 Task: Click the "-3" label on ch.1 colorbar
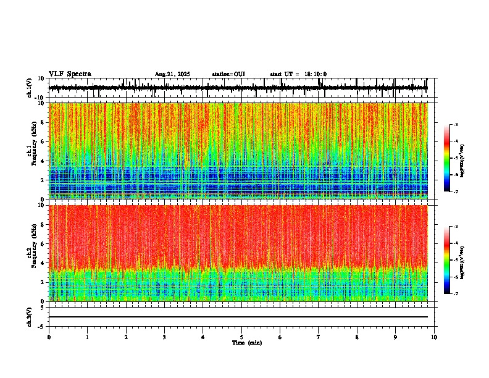pyautogui.click(x=456, y=124)
